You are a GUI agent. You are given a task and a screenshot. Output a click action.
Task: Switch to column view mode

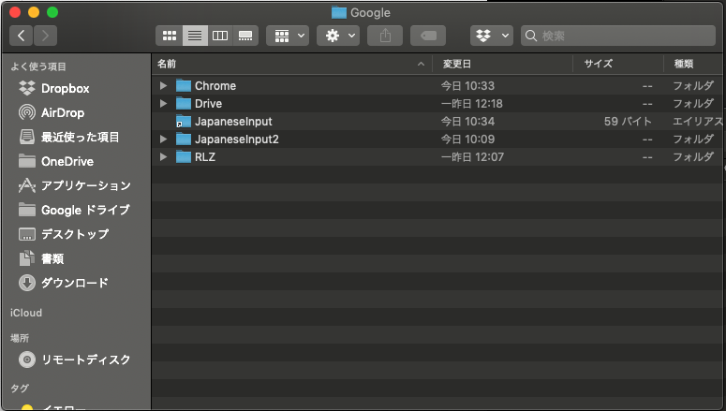[x=220, y=36]
